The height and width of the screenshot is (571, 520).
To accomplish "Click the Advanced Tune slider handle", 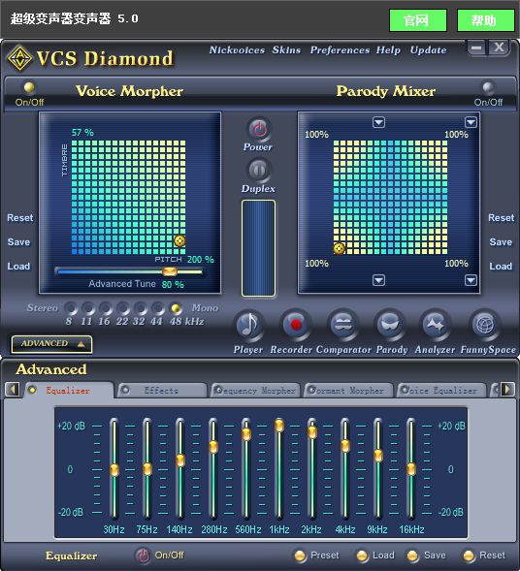I will [170, 271].
